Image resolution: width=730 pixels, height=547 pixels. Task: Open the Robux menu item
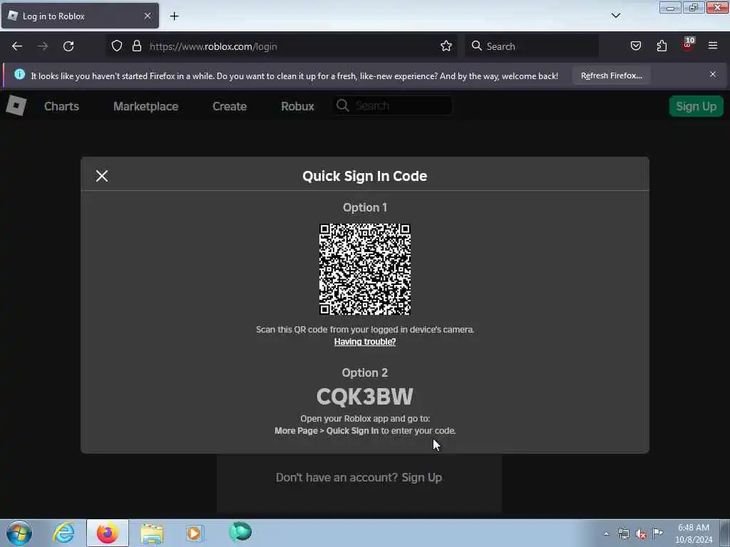[297, 106]
